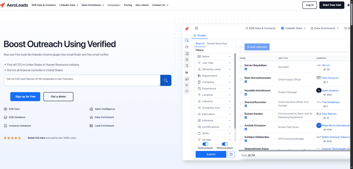Select the People tab in preview
353x169 pixels.
200,36
